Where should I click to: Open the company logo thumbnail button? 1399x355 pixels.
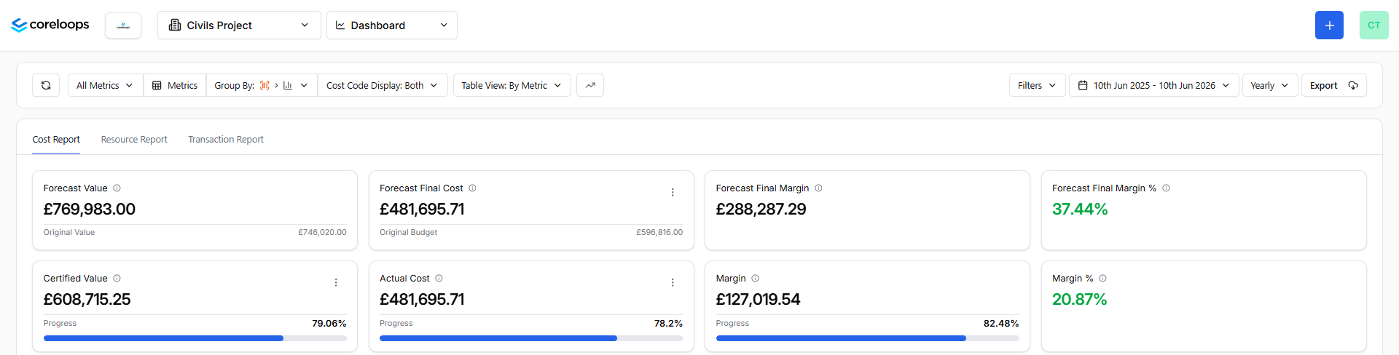pyautogui.click(x=123, y=25)
